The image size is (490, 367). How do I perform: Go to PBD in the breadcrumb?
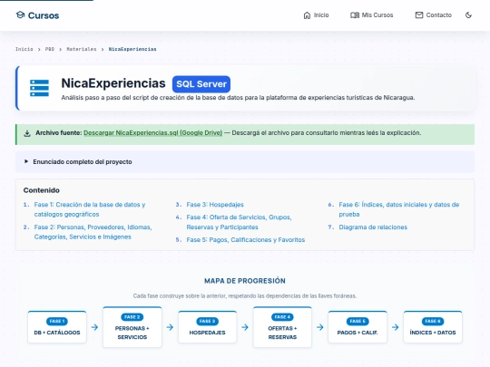50,49
